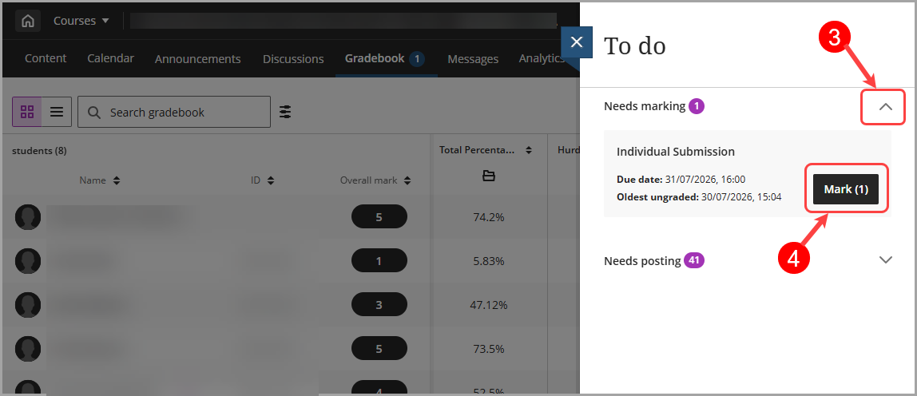Open the Discussions tab
The image size is (917, 396).
293,59
